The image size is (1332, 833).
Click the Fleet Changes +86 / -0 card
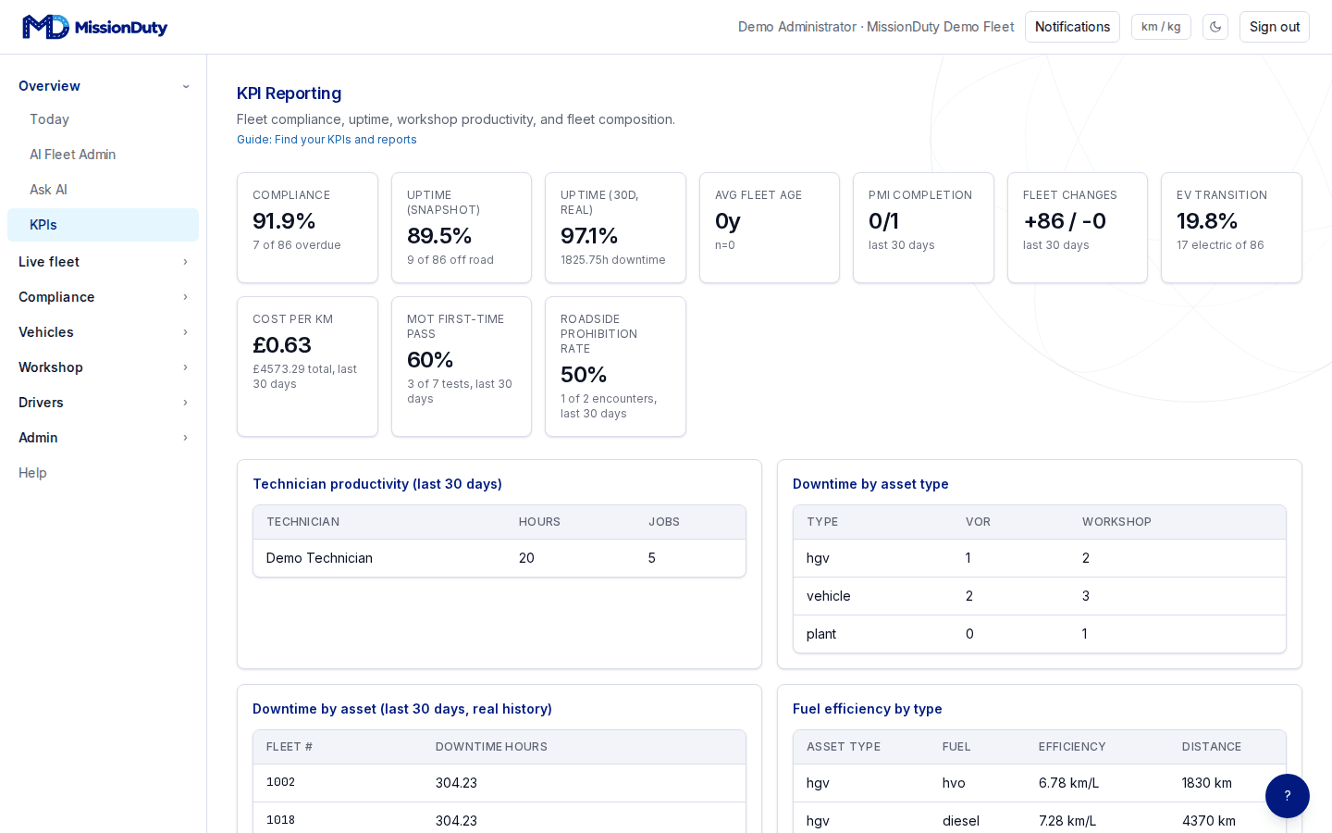pyautogui.click(x=1078, y=228)
